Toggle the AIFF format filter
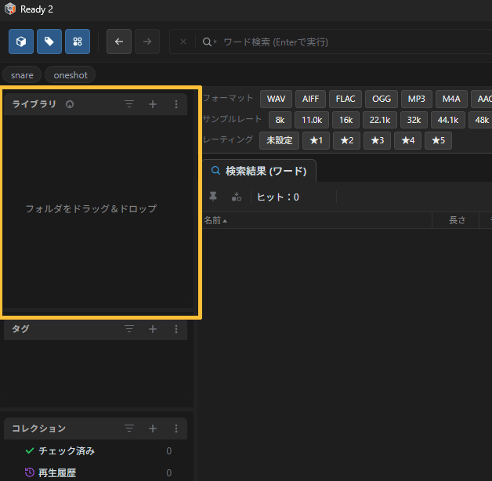492x481 pixels. click(x=311, y=99)
